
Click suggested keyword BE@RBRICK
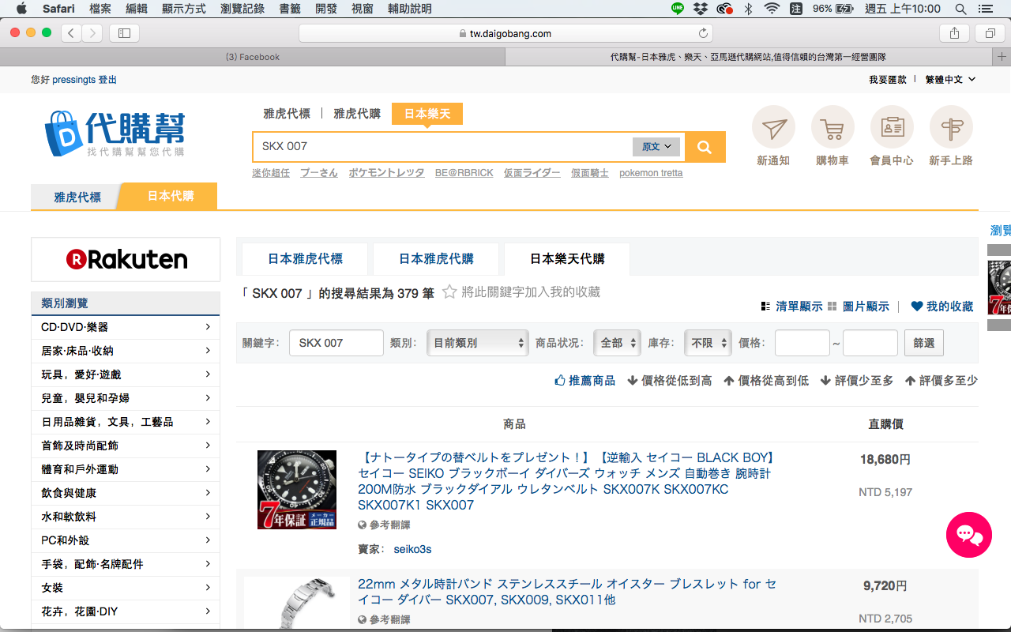[x=464, y=173]
